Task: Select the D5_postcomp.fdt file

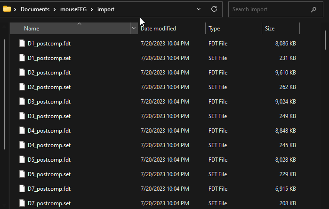Action: click(x=49, y=160)
